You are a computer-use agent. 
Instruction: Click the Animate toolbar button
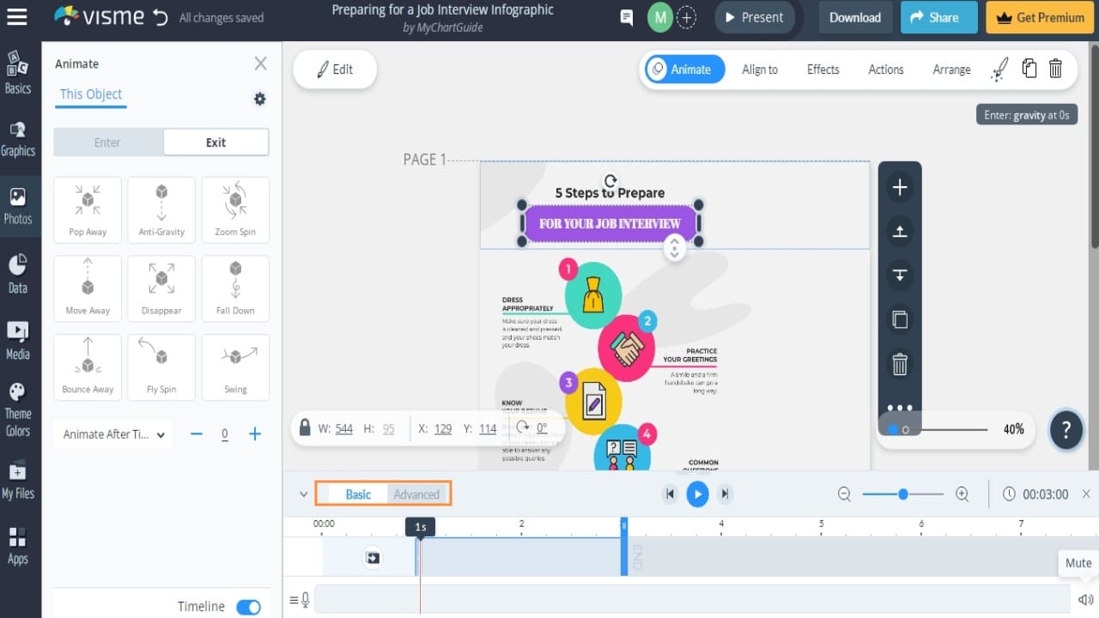coord(685,70)
